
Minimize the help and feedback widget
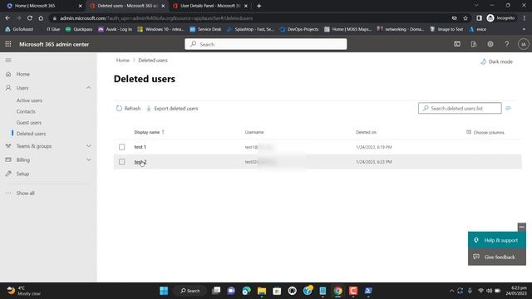click(521, 227)
